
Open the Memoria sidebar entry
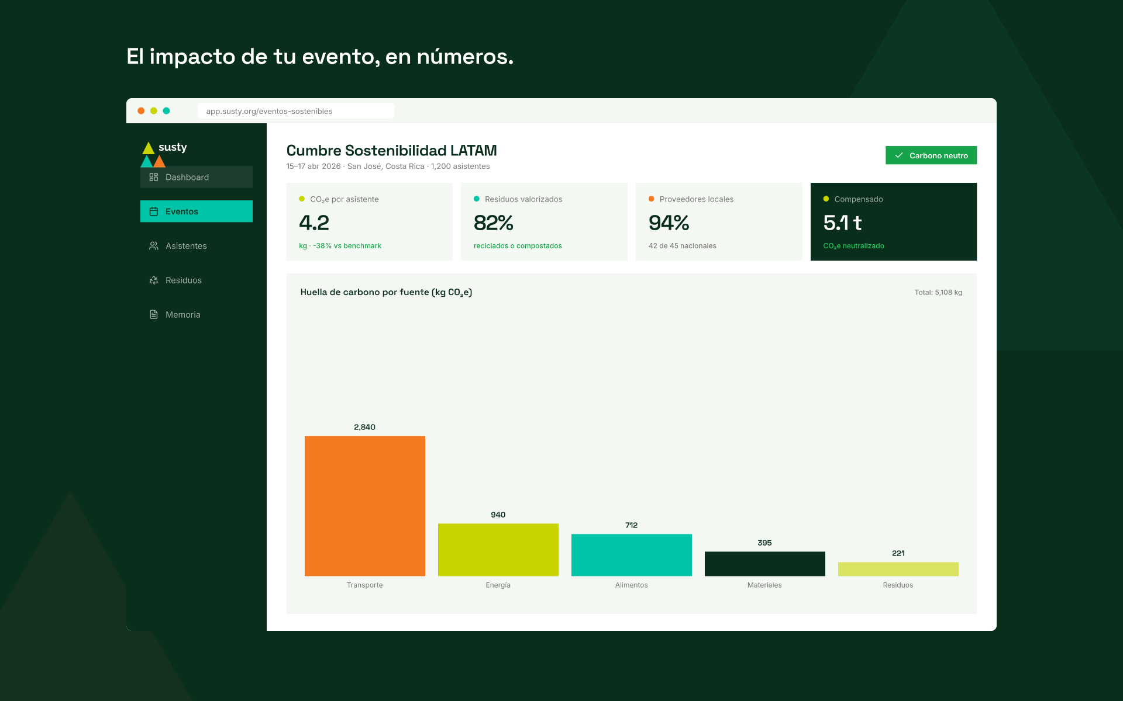click(197, 314)
